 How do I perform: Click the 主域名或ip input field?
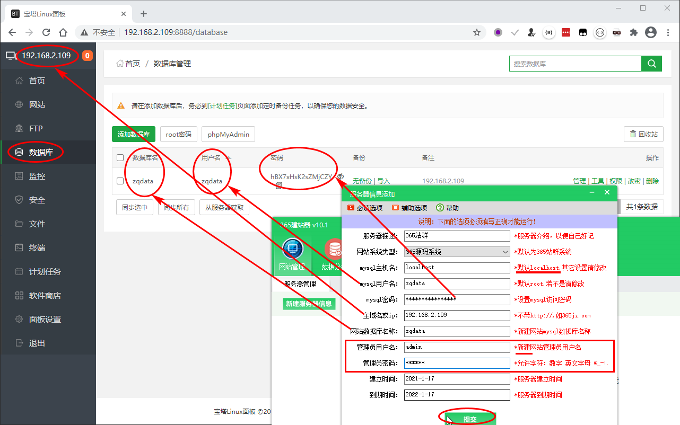(x=457, y=315)
